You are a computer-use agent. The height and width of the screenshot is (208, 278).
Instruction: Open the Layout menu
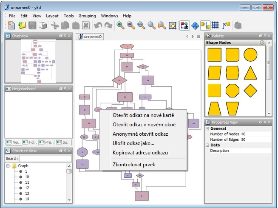click(x=52, y=16)
